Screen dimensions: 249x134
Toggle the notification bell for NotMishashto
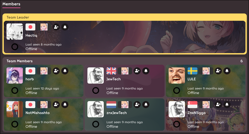click(x=65, y=105)
